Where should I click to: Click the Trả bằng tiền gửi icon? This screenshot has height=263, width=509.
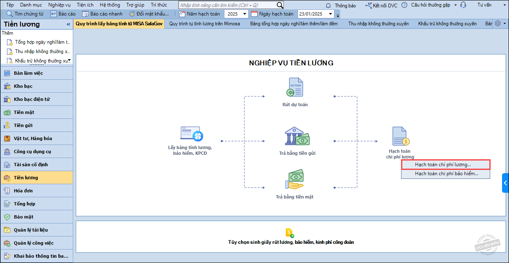coord(297,136)
